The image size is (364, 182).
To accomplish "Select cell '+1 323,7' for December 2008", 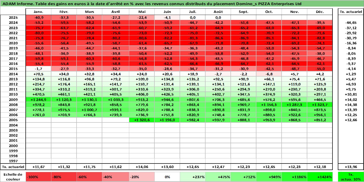I will point(320,105).
